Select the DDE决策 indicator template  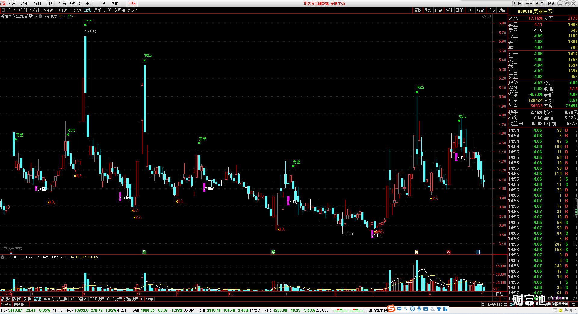coord(97,299)
